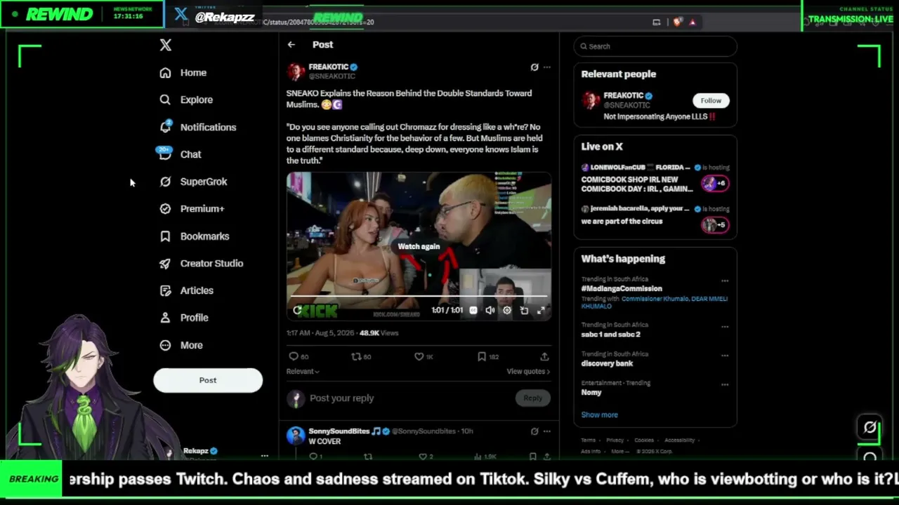Open options for #MadlangaCommission trend
899x505 pixels.
[x=725, y=281]
